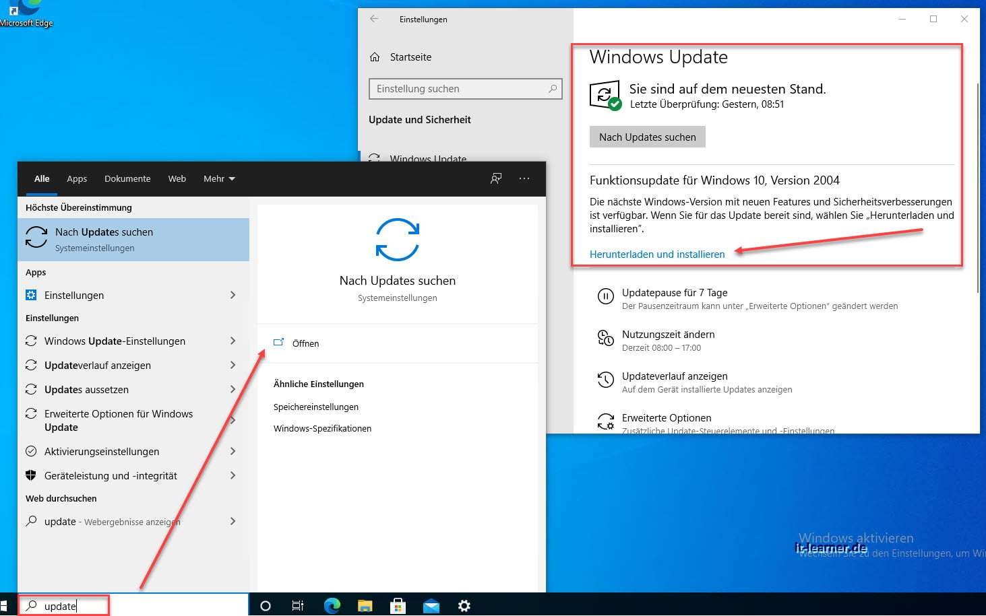Open Task View from the taskbar
The height and width of the screenshot is (616, 986).
(298, 605)
